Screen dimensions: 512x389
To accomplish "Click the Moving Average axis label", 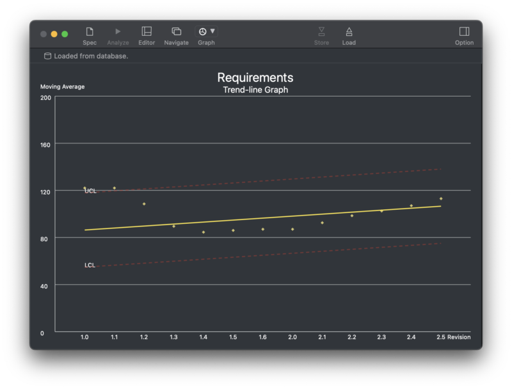I will pos(62,87).
